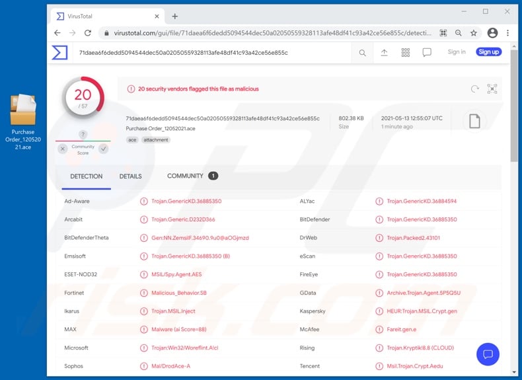Switch to the DETAILS tab

tap(131, 176)
